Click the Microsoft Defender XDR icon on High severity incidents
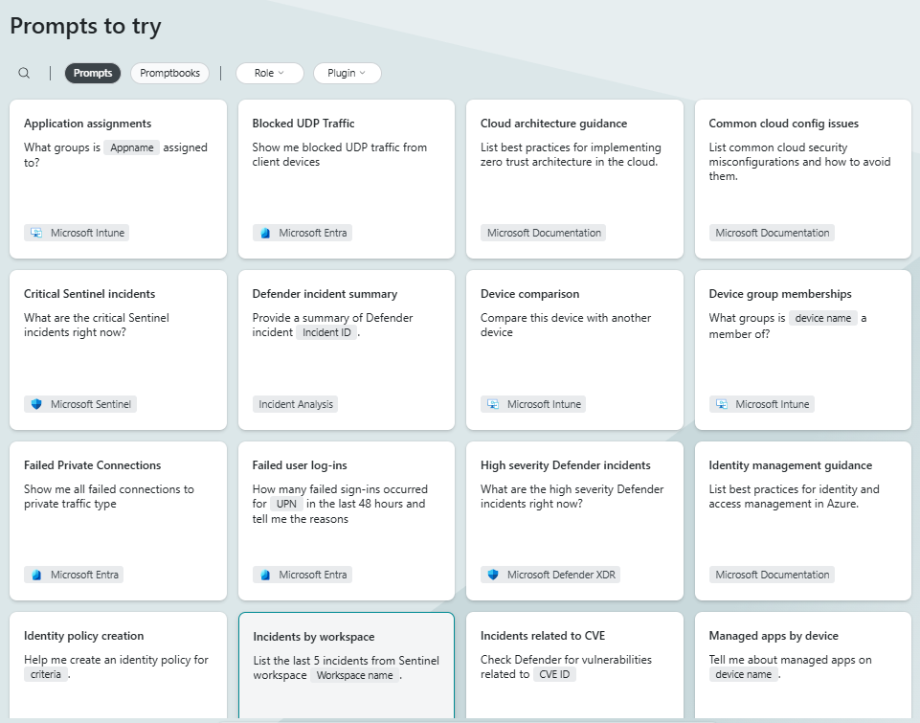The image size is (920, 723). coord(490,575)
